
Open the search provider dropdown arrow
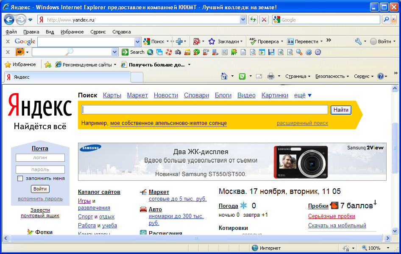(x=394, y=19)
